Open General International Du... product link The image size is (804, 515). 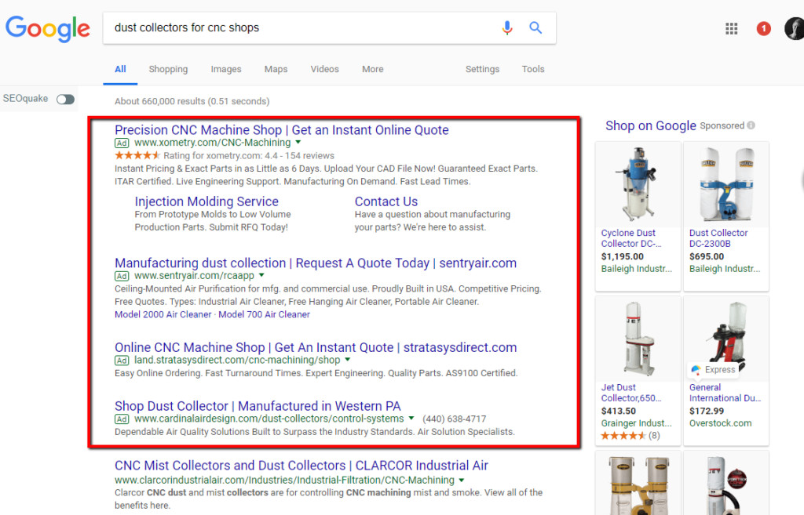click(725, 393)
